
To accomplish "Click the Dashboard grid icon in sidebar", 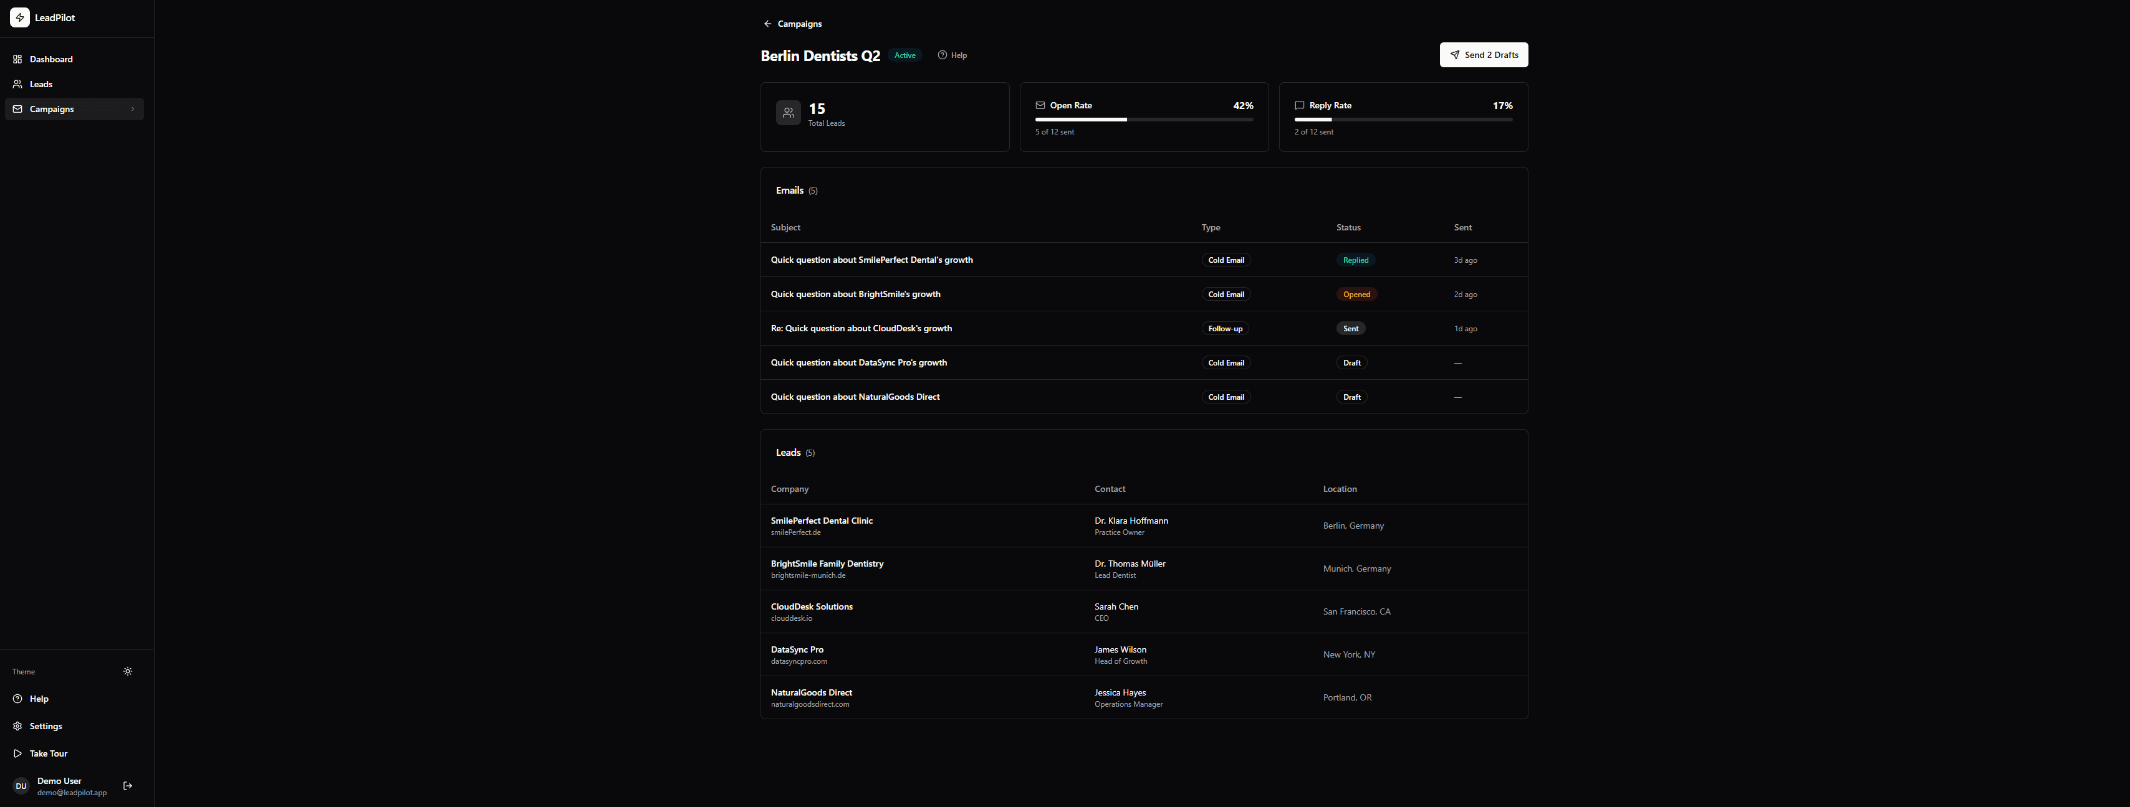I will click(x=17, y=60).
